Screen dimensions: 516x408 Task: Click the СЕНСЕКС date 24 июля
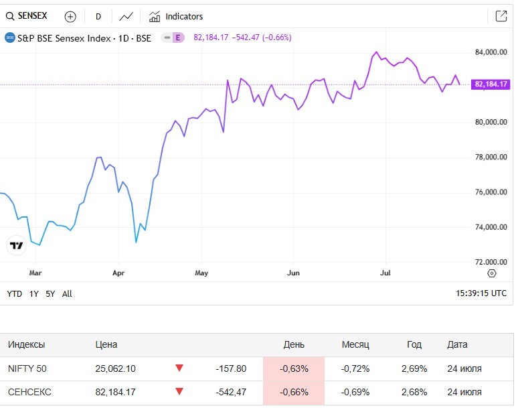click(464, 392)
